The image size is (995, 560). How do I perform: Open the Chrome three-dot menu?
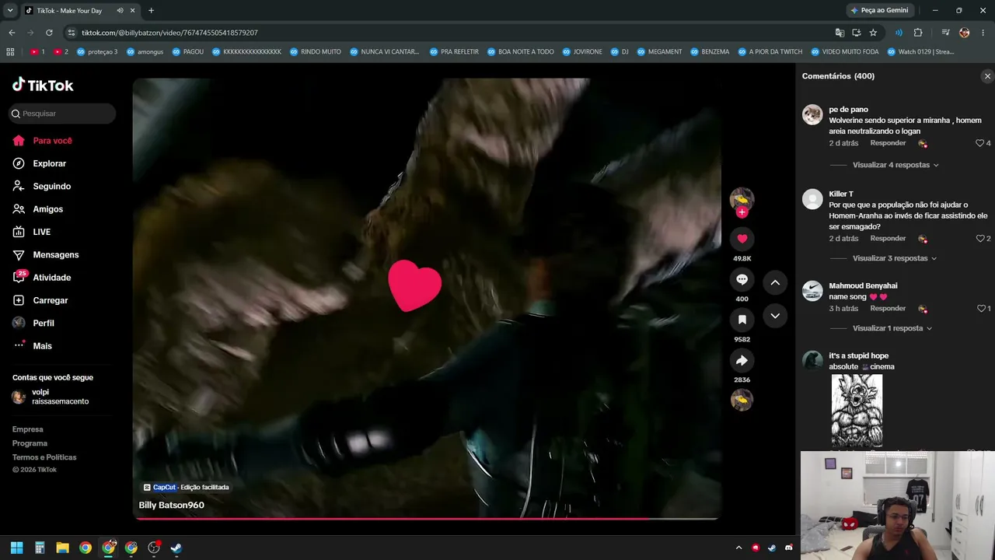(983, 33)
